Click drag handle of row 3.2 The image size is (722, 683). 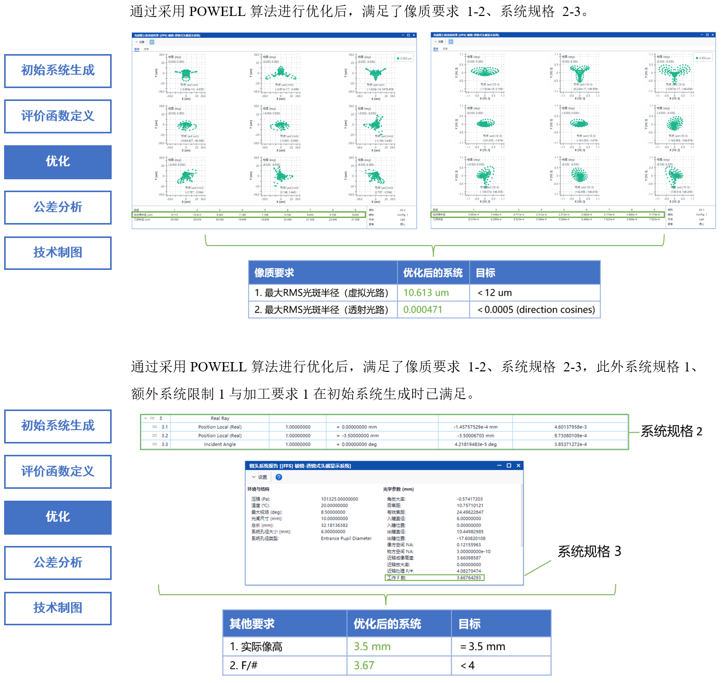[154, 436]
